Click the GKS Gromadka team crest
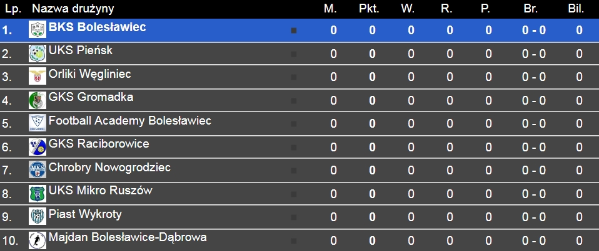Screen dimensions: 599x251 [38, 100]
